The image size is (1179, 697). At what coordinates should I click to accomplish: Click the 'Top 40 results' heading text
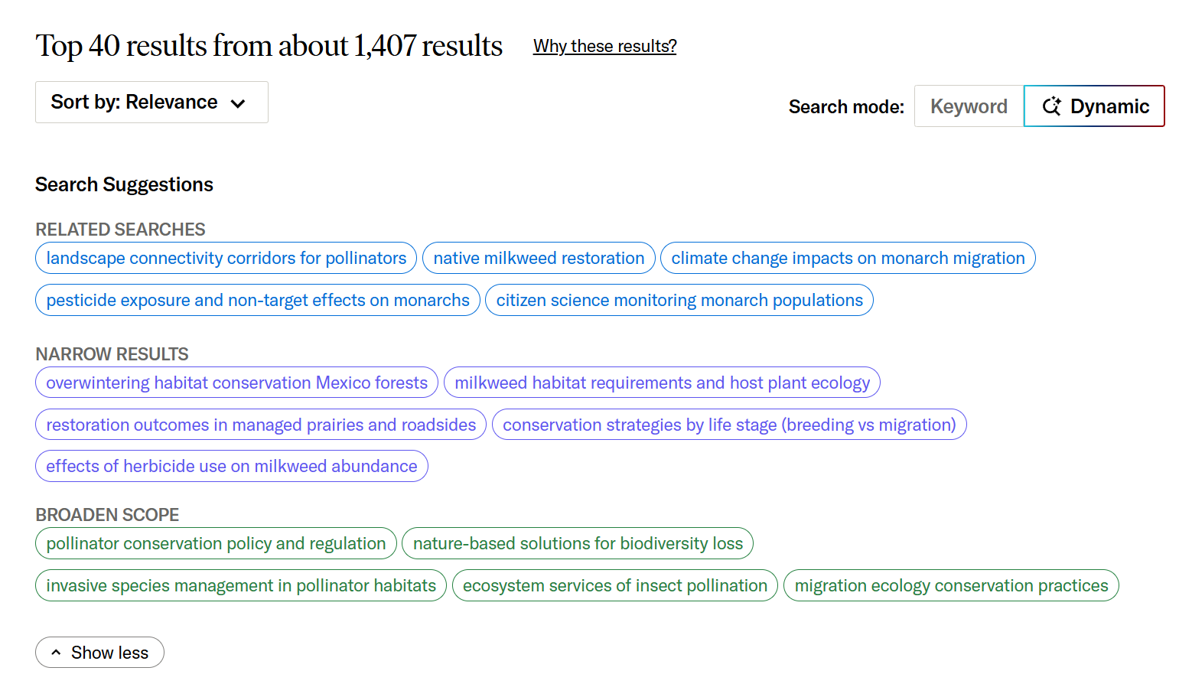(x=269, y=46)
